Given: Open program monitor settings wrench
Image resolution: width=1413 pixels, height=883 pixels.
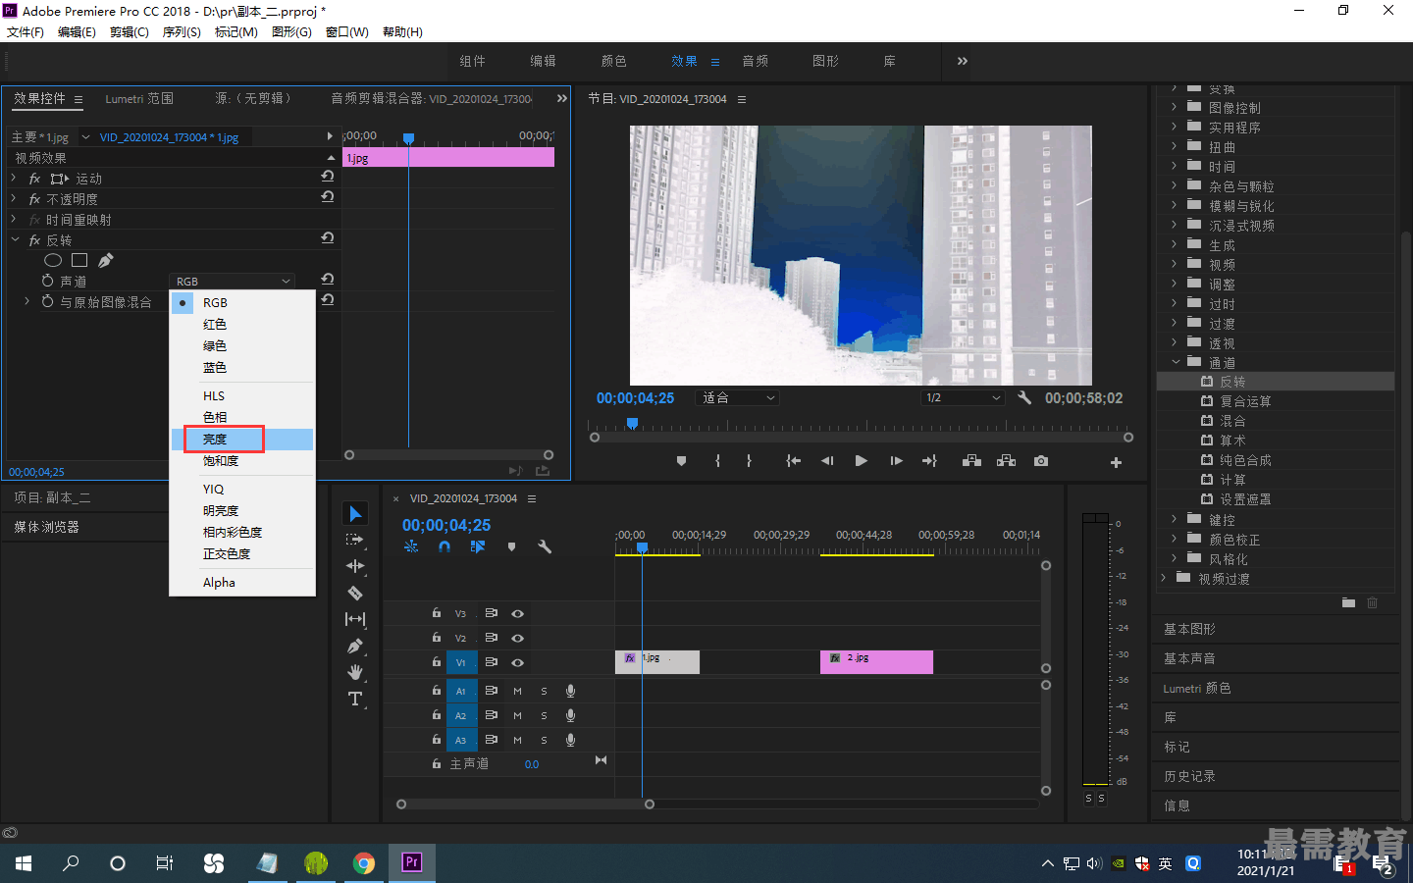Looking at the screenshot, I should (x=1024, y=397).
